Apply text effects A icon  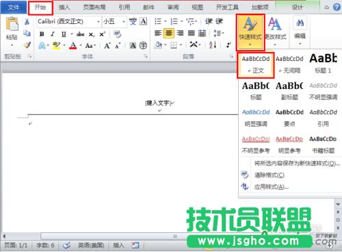pyautogui.click(x=42, y=45)
